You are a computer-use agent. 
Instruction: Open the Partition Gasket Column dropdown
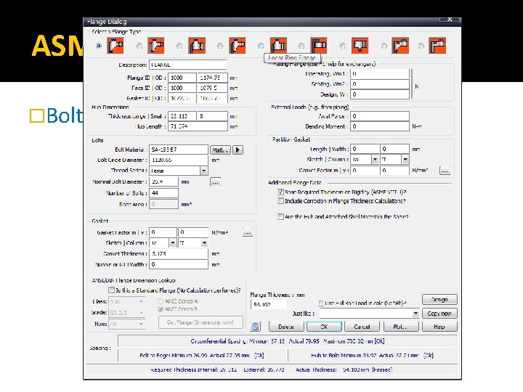405,159
